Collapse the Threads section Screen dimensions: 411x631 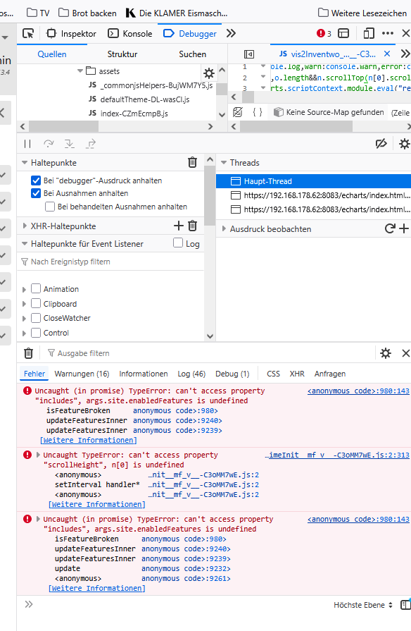point(224,163)
